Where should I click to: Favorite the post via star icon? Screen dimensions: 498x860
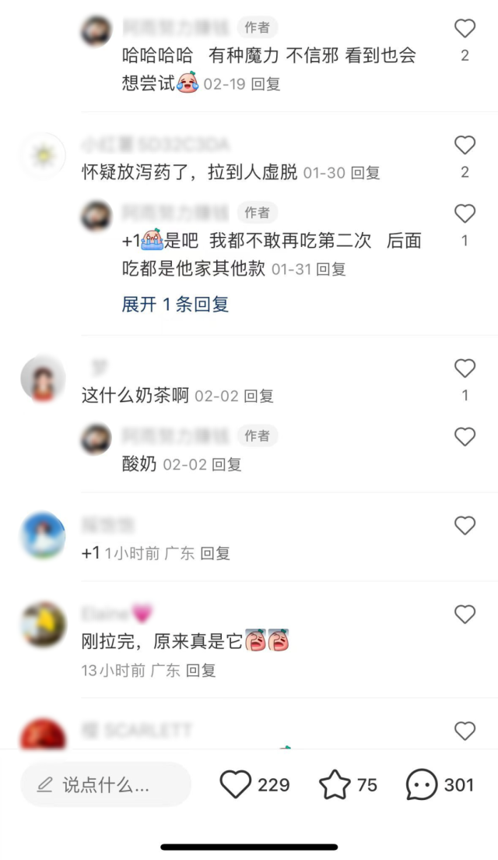(x=335, y=784)
